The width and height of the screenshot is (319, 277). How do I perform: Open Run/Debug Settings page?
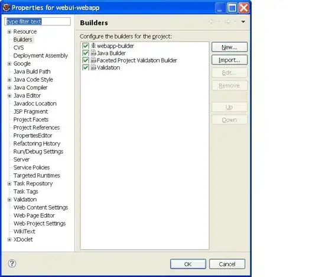point(38,152)
